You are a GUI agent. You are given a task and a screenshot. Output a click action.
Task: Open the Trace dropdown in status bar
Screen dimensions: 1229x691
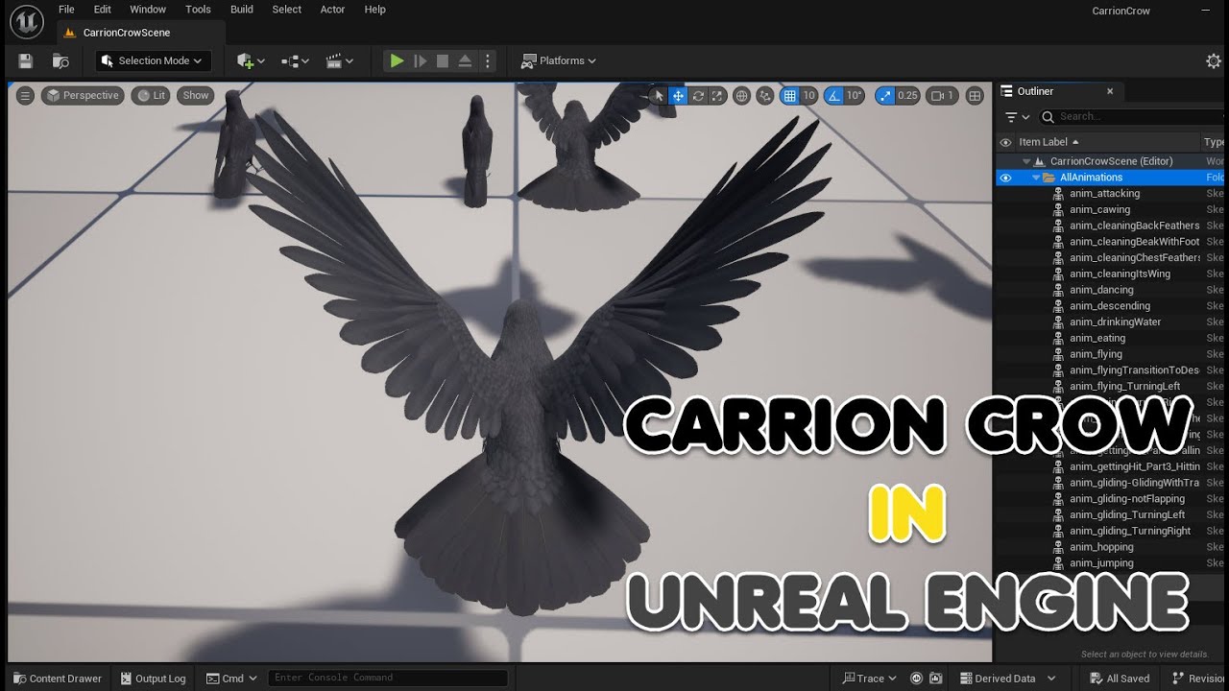869,679
